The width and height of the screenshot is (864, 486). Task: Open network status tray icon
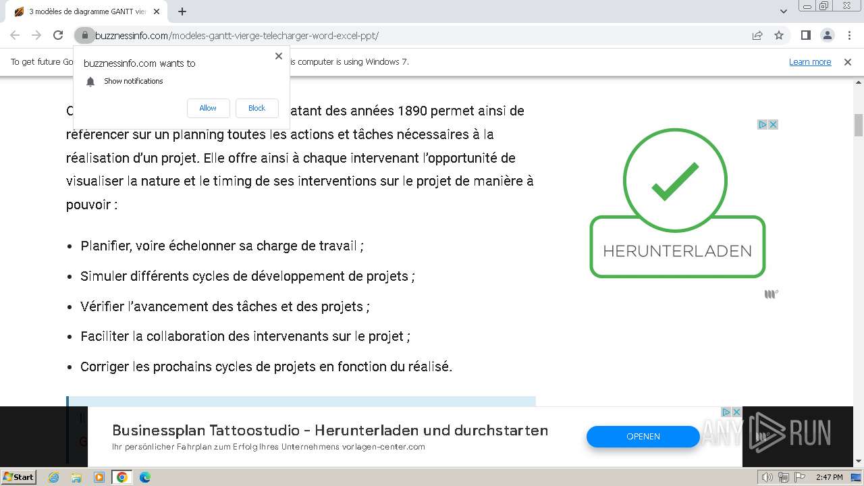click(x=783, y=477)
